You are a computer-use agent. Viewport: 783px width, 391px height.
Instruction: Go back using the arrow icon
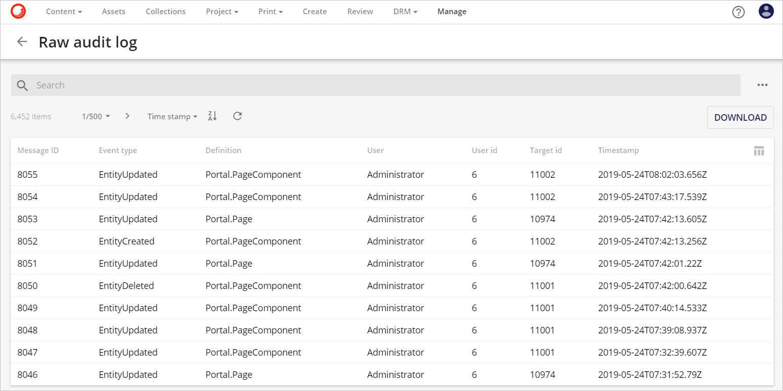(22, 41)
